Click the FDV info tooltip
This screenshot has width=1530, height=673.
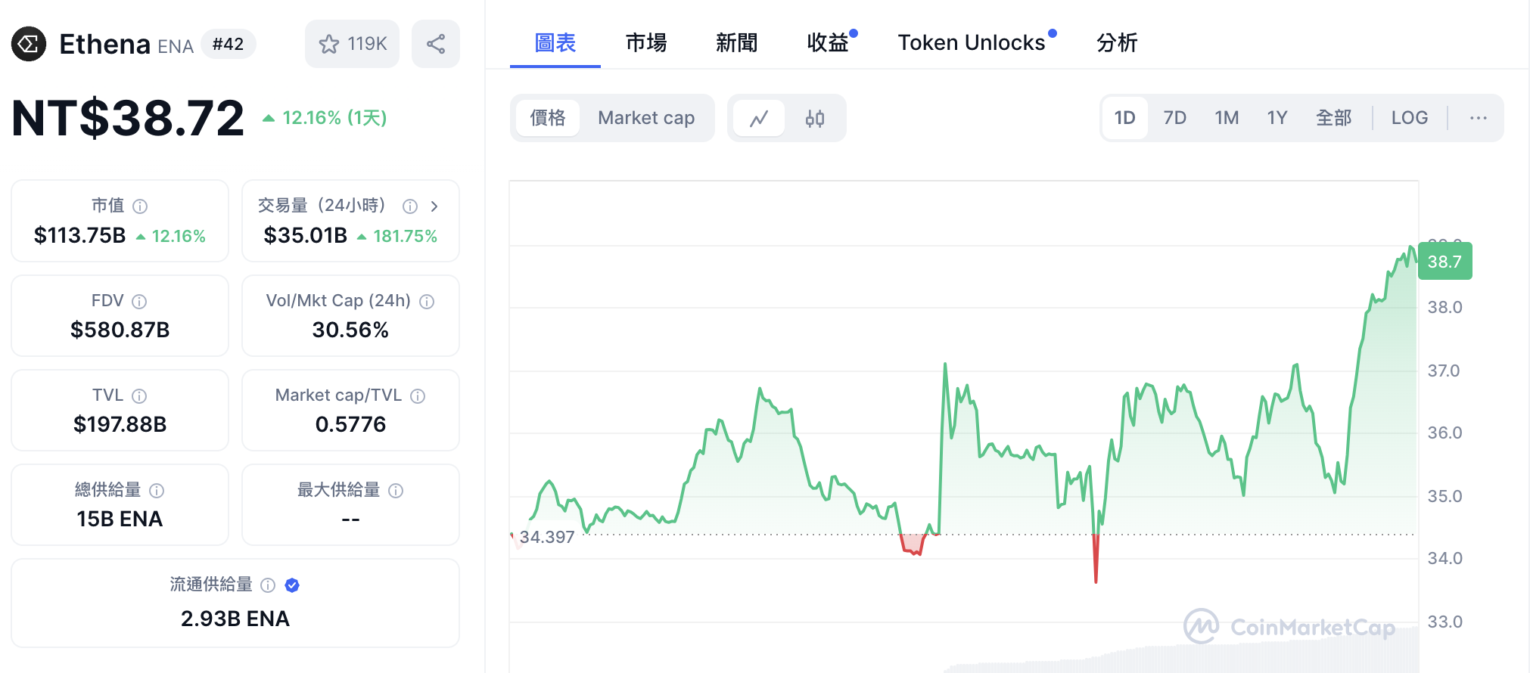139,301
